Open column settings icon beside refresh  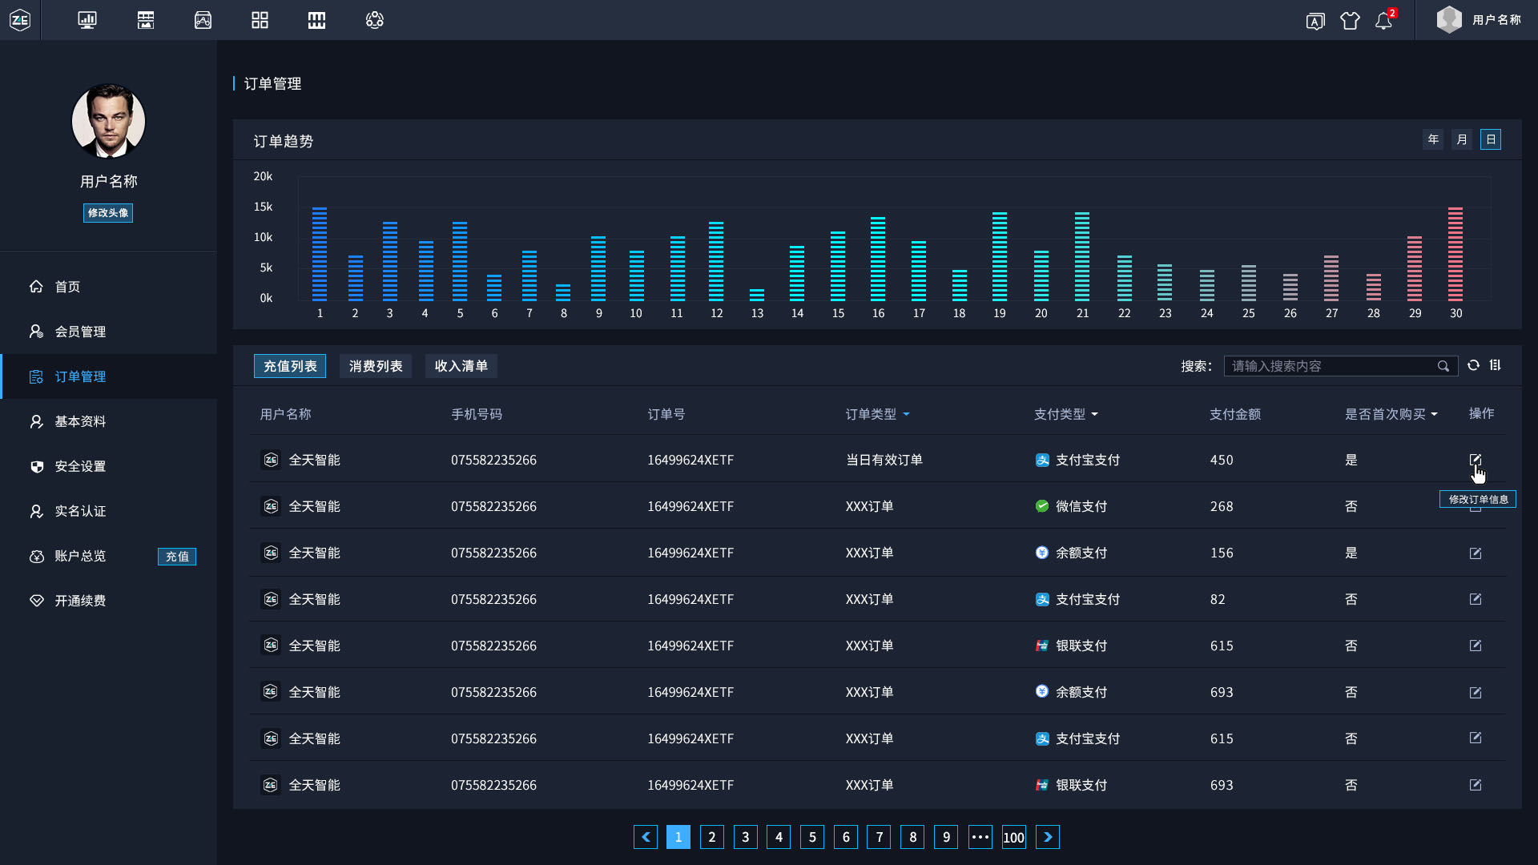point(1495,365)
